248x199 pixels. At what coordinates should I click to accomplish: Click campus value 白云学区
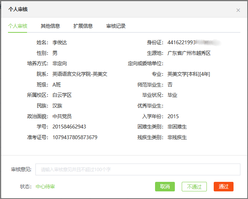pyautogui.click(x=62, y=95)
